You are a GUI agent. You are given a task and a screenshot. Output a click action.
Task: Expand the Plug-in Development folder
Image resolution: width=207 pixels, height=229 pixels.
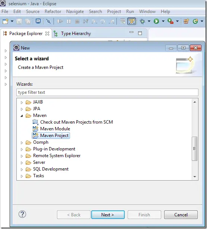point(22,149)
